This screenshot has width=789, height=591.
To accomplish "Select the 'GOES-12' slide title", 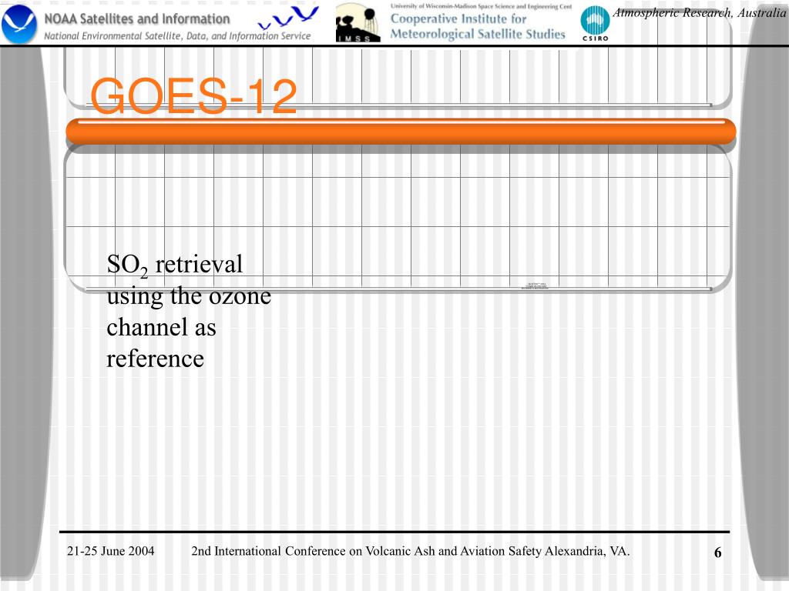I will tap(193, 96).
